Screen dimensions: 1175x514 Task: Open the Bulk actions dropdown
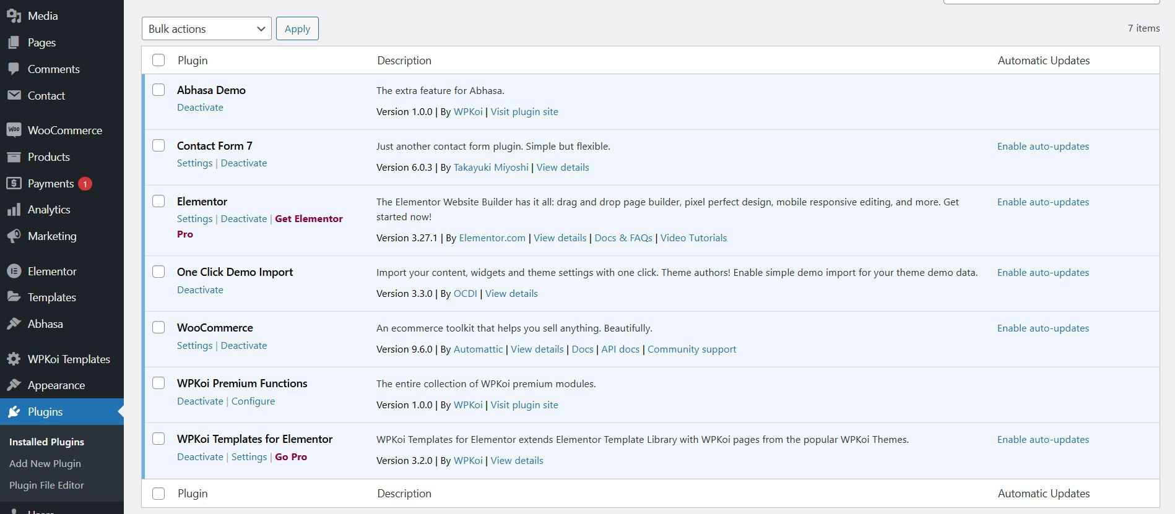pyautogui.click(x=207, y=28)
